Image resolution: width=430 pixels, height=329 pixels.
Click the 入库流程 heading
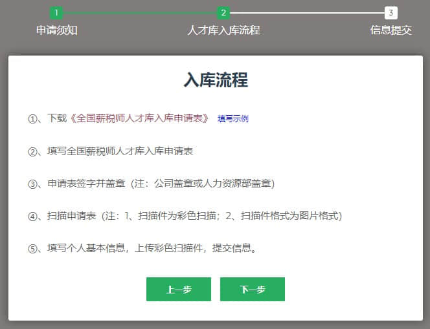pyautogui.click(x=216, y=80)
